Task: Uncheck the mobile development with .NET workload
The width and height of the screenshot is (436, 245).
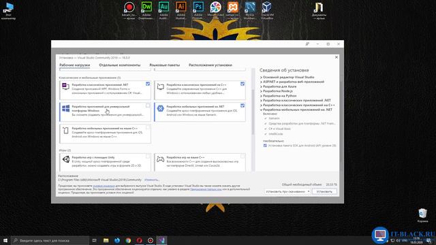Action: [243, 105]
